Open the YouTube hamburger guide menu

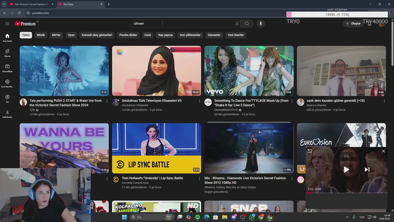[7, 23]
